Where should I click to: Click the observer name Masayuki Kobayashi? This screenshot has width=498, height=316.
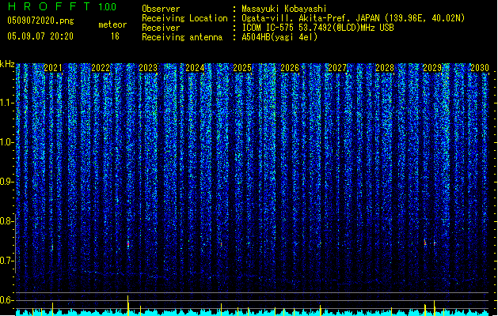[284, 9]
